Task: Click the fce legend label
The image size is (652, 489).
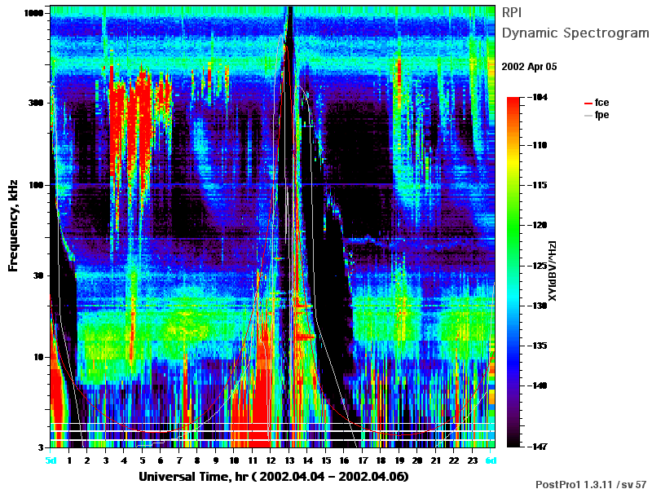Action: pyautogui.click(x=601, y=103)
